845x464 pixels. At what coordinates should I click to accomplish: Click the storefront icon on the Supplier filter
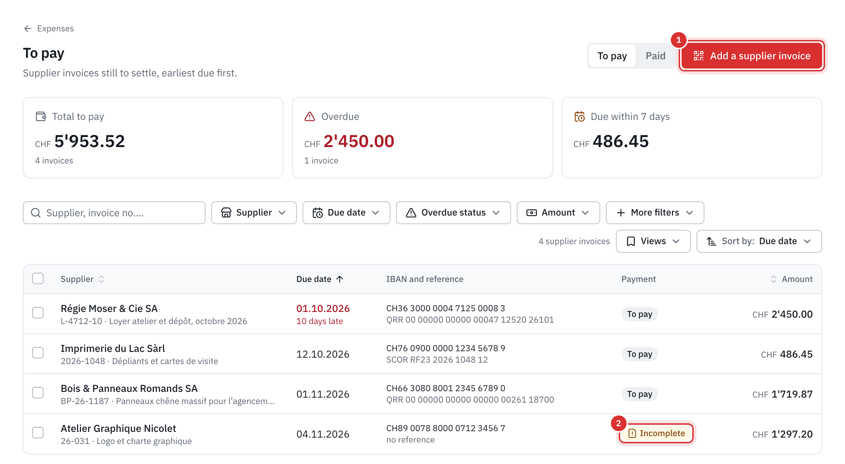[x=226, y=213]
